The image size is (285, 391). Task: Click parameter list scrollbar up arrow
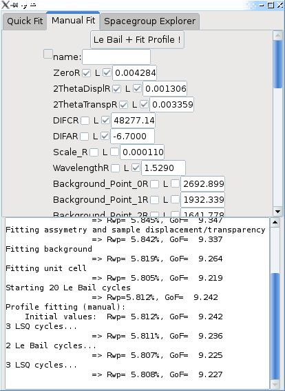click(x=277, y=35)
